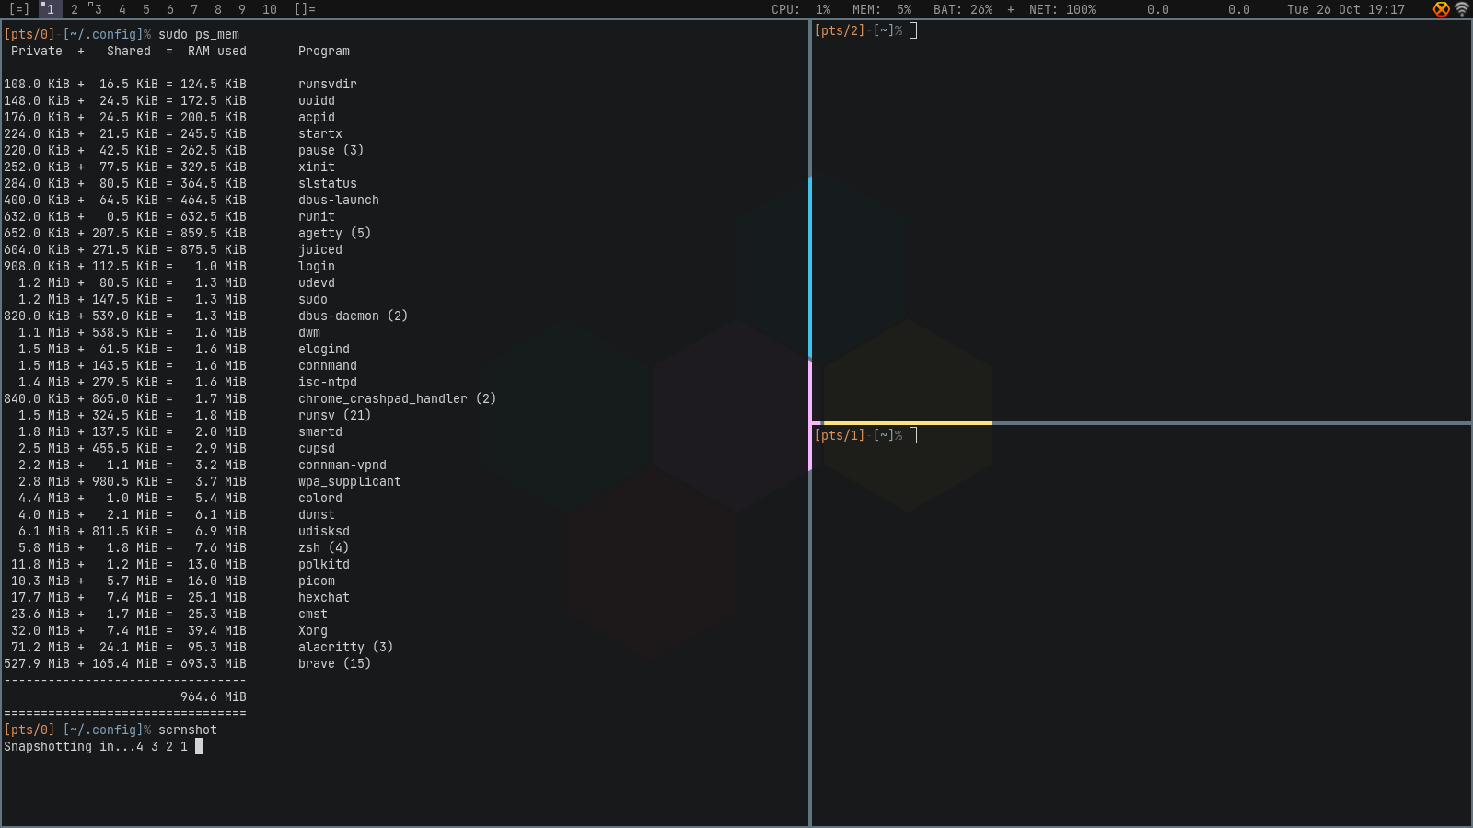Click the 'scrnshot' command text

click(188, 730)
